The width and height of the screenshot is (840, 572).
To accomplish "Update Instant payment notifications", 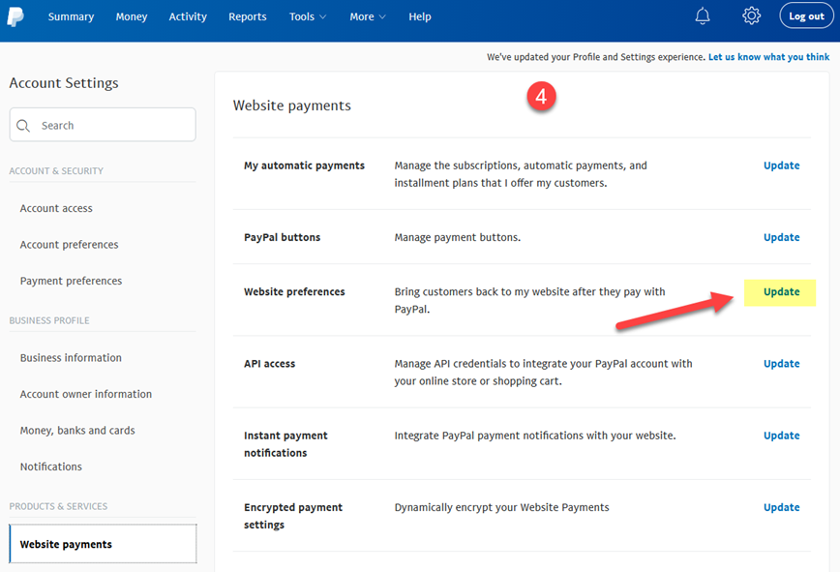I will pyautogui.click(x=781, y=436).
